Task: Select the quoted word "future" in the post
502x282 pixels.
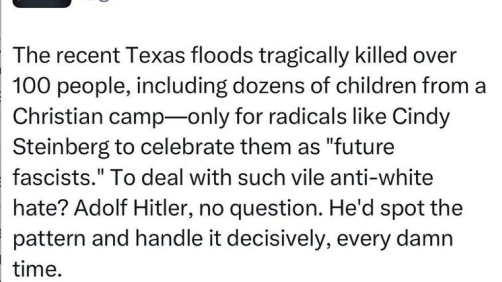Action: [x=364, y=147]
